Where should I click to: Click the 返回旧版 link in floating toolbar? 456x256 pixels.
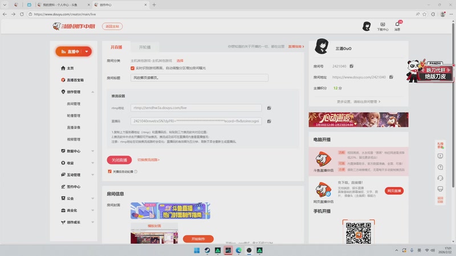[x=440, y=200]
